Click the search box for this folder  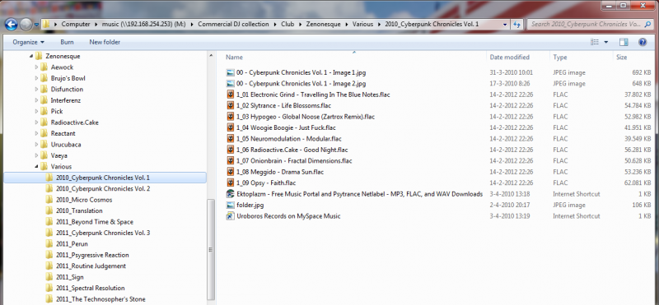tap(587, 25)
